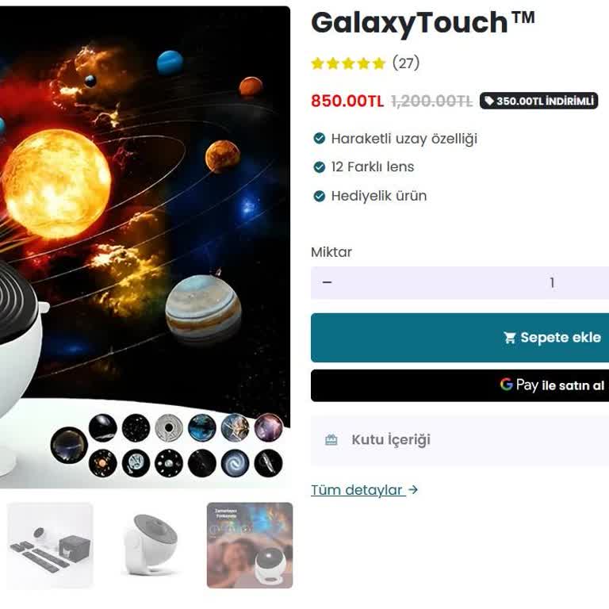The height and width of the screenshot is (609, 609).
Task: Select the nebula projector scene thumbnail
Action: [250, 546]
